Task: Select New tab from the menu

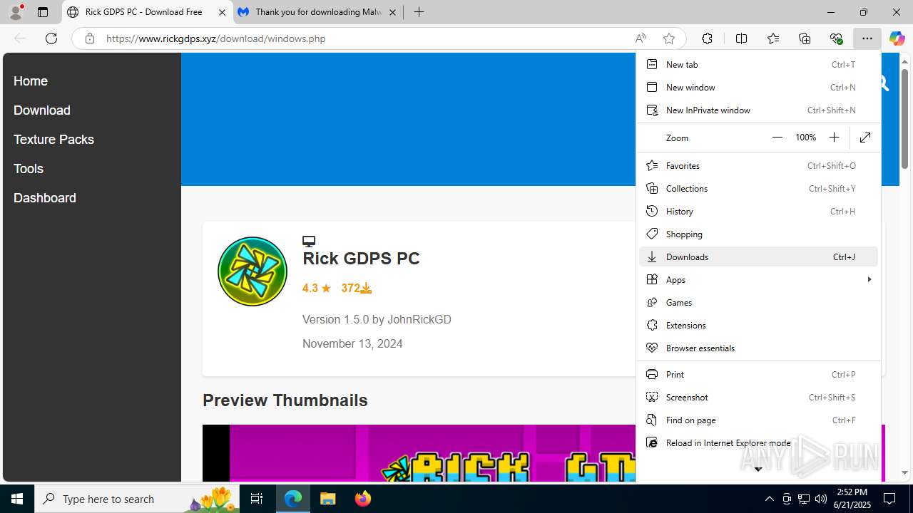Action: (758, 64)
